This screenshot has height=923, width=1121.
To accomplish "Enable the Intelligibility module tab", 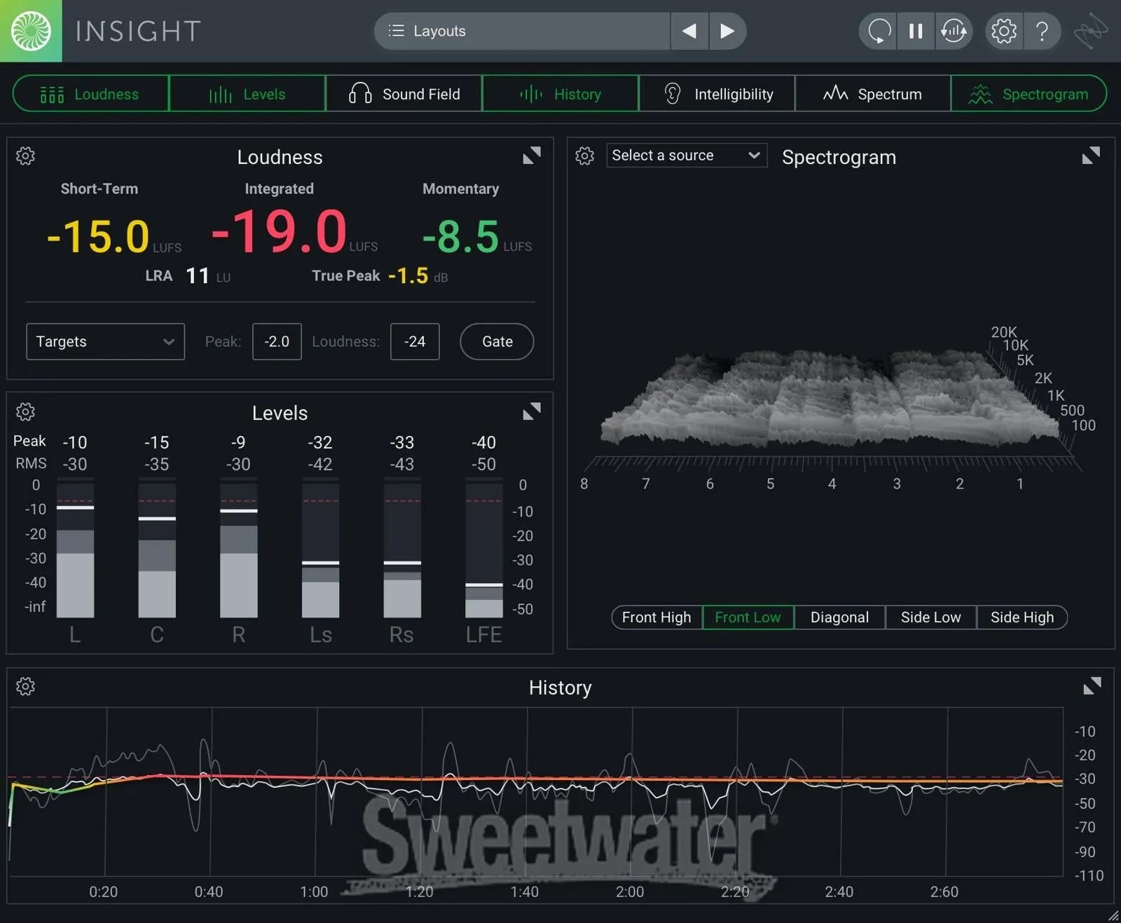I will [717, 94].
